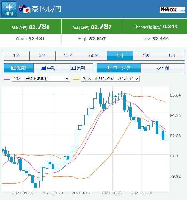Viewport: 187px width, 200px height.
Task: Click the 2021-09-15 date axis label
Action: [x=23, y=193]
